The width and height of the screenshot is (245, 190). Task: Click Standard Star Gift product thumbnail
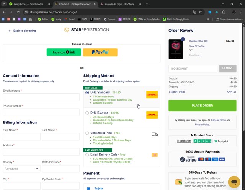pyautogui.click(x=176, y=49)
